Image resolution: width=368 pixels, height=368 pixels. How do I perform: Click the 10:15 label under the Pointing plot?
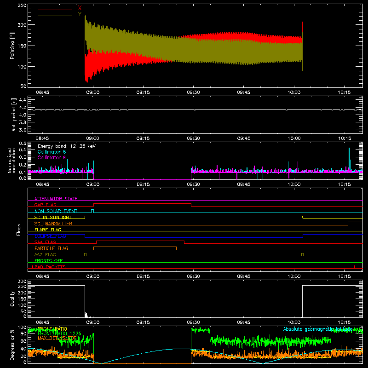tap(344, 92)
